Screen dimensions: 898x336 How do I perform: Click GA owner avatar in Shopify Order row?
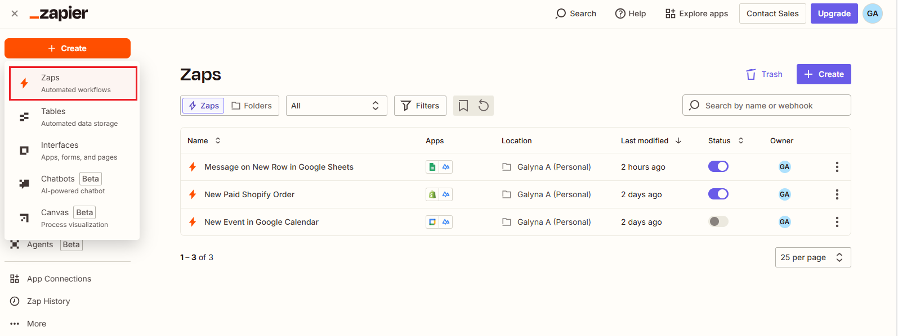tap(784, 194)
